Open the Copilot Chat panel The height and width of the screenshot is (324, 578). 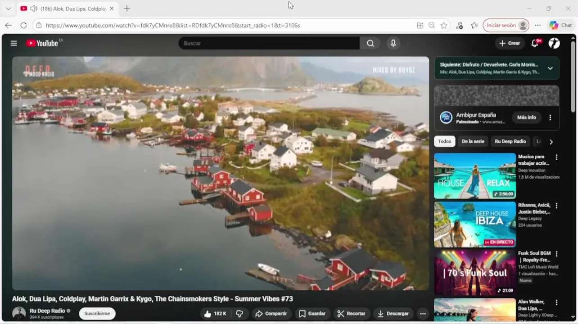561,25
